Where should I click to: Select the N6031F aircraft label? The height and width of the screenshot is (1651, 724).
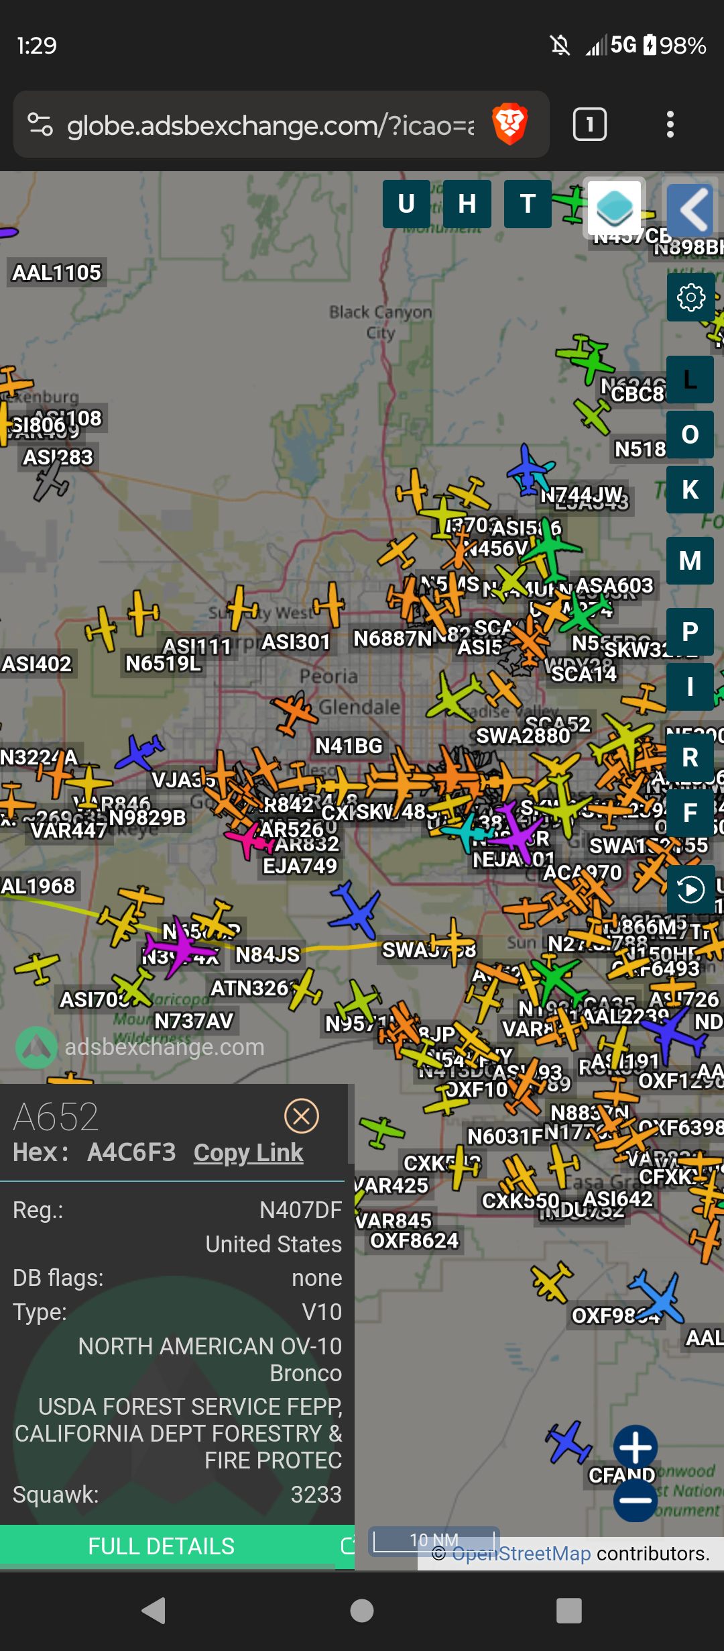[505, 1136]
